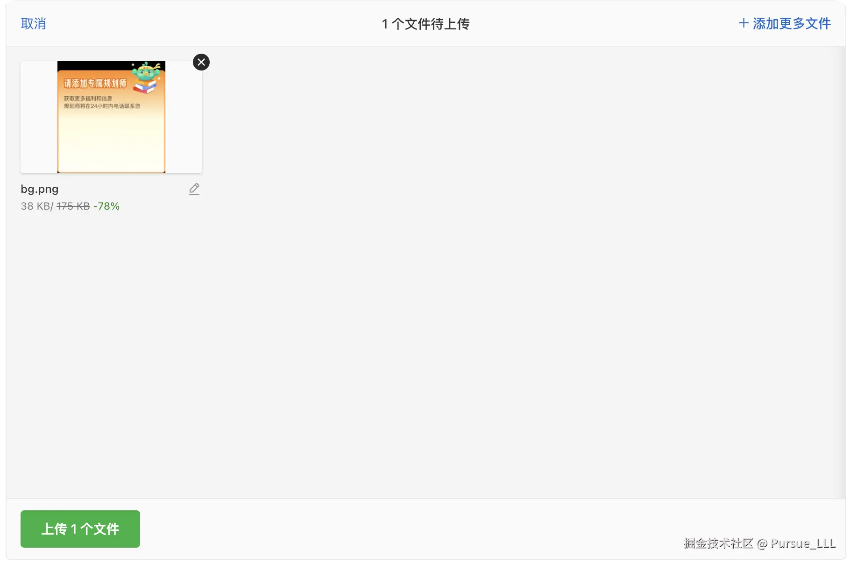850x564 pixels.
Task: Click the pale yellow bottom of the preview
Action: click(x=111, y=149)
